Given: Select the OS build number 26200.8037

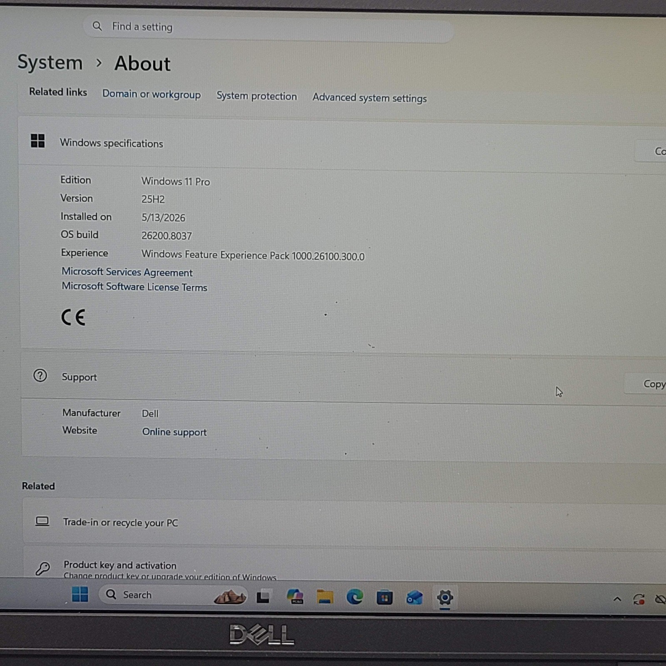Looking at the screenshot, I should tap(166, 236).
